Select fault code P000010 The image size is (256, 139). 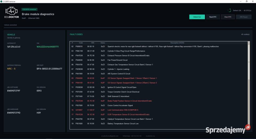(79, 46)
